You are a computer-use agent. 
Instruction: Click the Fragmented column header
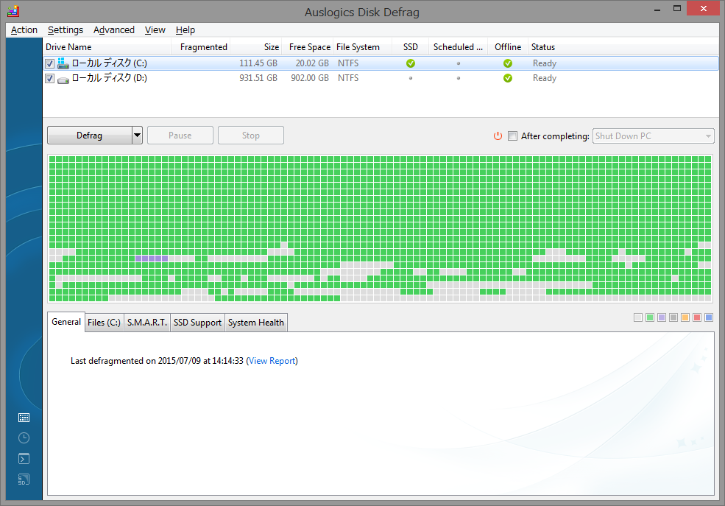202,46
